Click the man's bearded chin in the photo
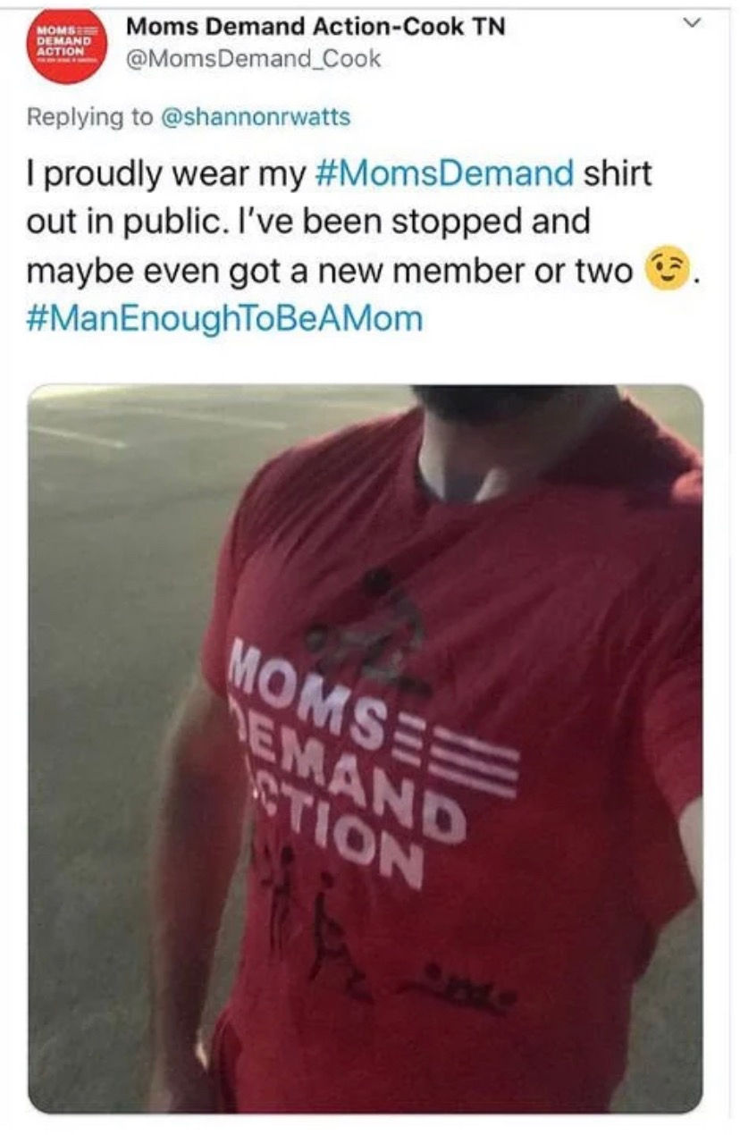 click(x=487, y=406)
